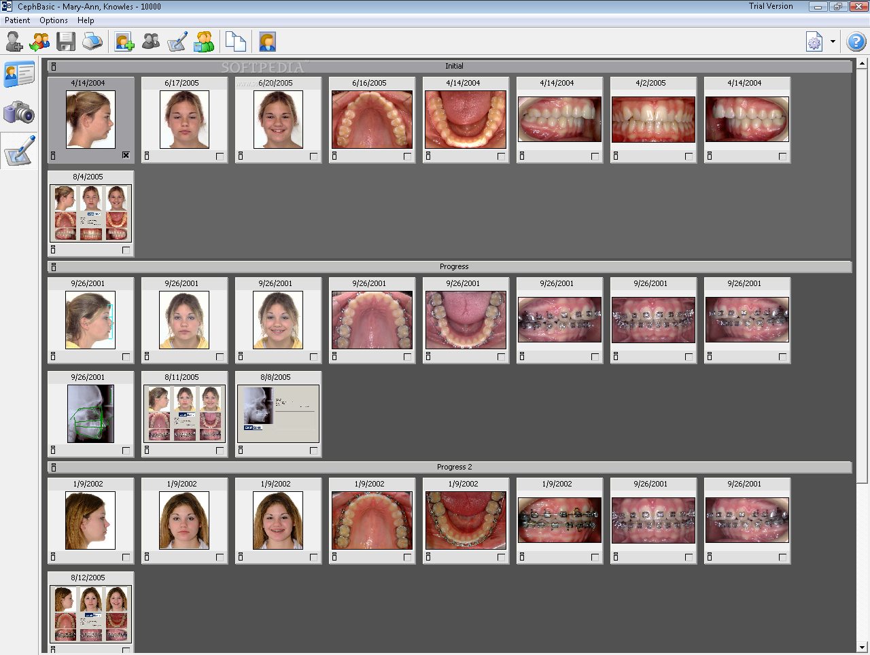Open menu on Progress 9/26/2001 lower arch card

tap(428, 357)
